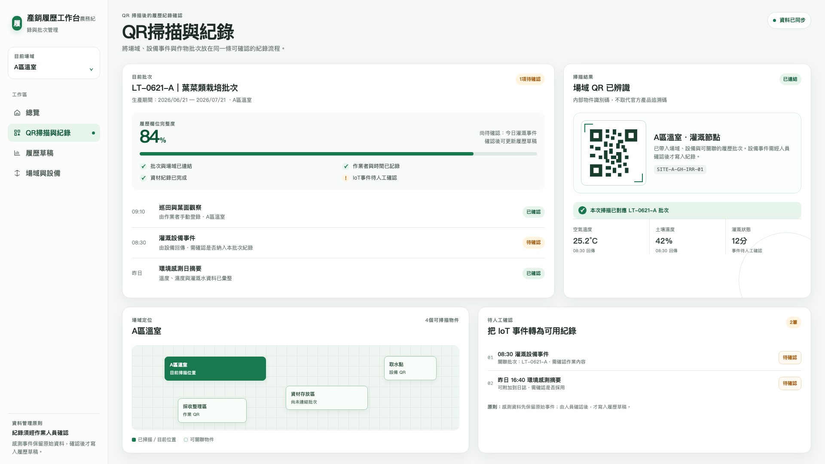Click green legend square for 已掃描 / 目前位置
The width and height of the screenshot is (825, 464).
pos(134,440)
